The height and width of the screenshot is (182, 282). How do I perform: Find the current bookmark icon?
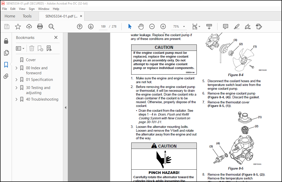tap(49, 48)
